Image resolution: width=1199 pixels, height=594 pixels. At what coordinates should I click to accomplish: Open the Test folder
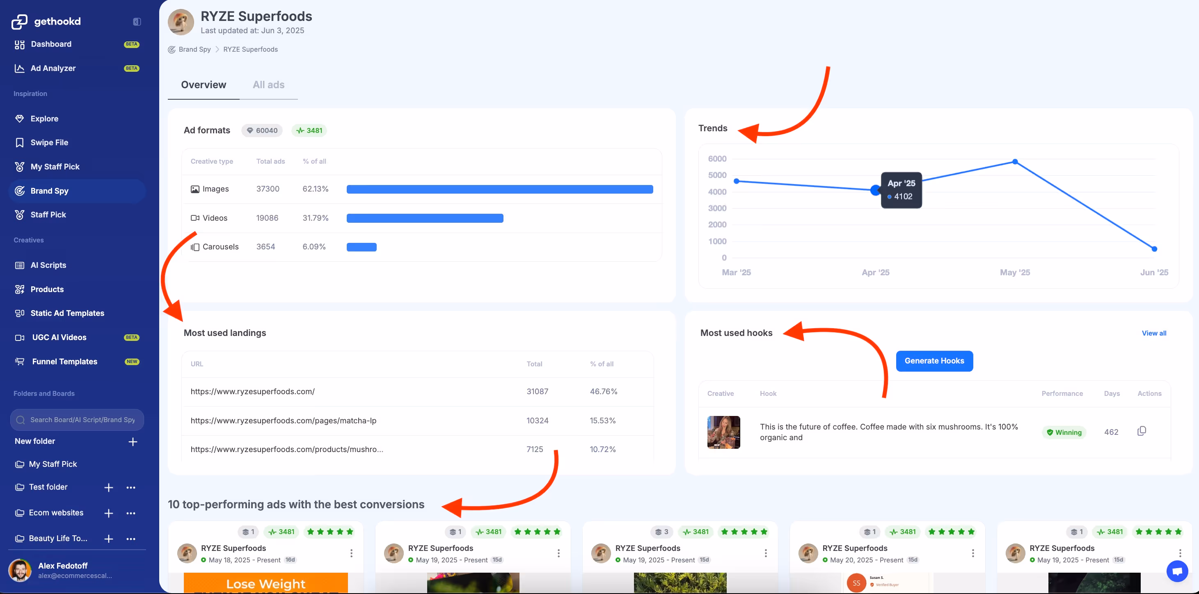48,487
